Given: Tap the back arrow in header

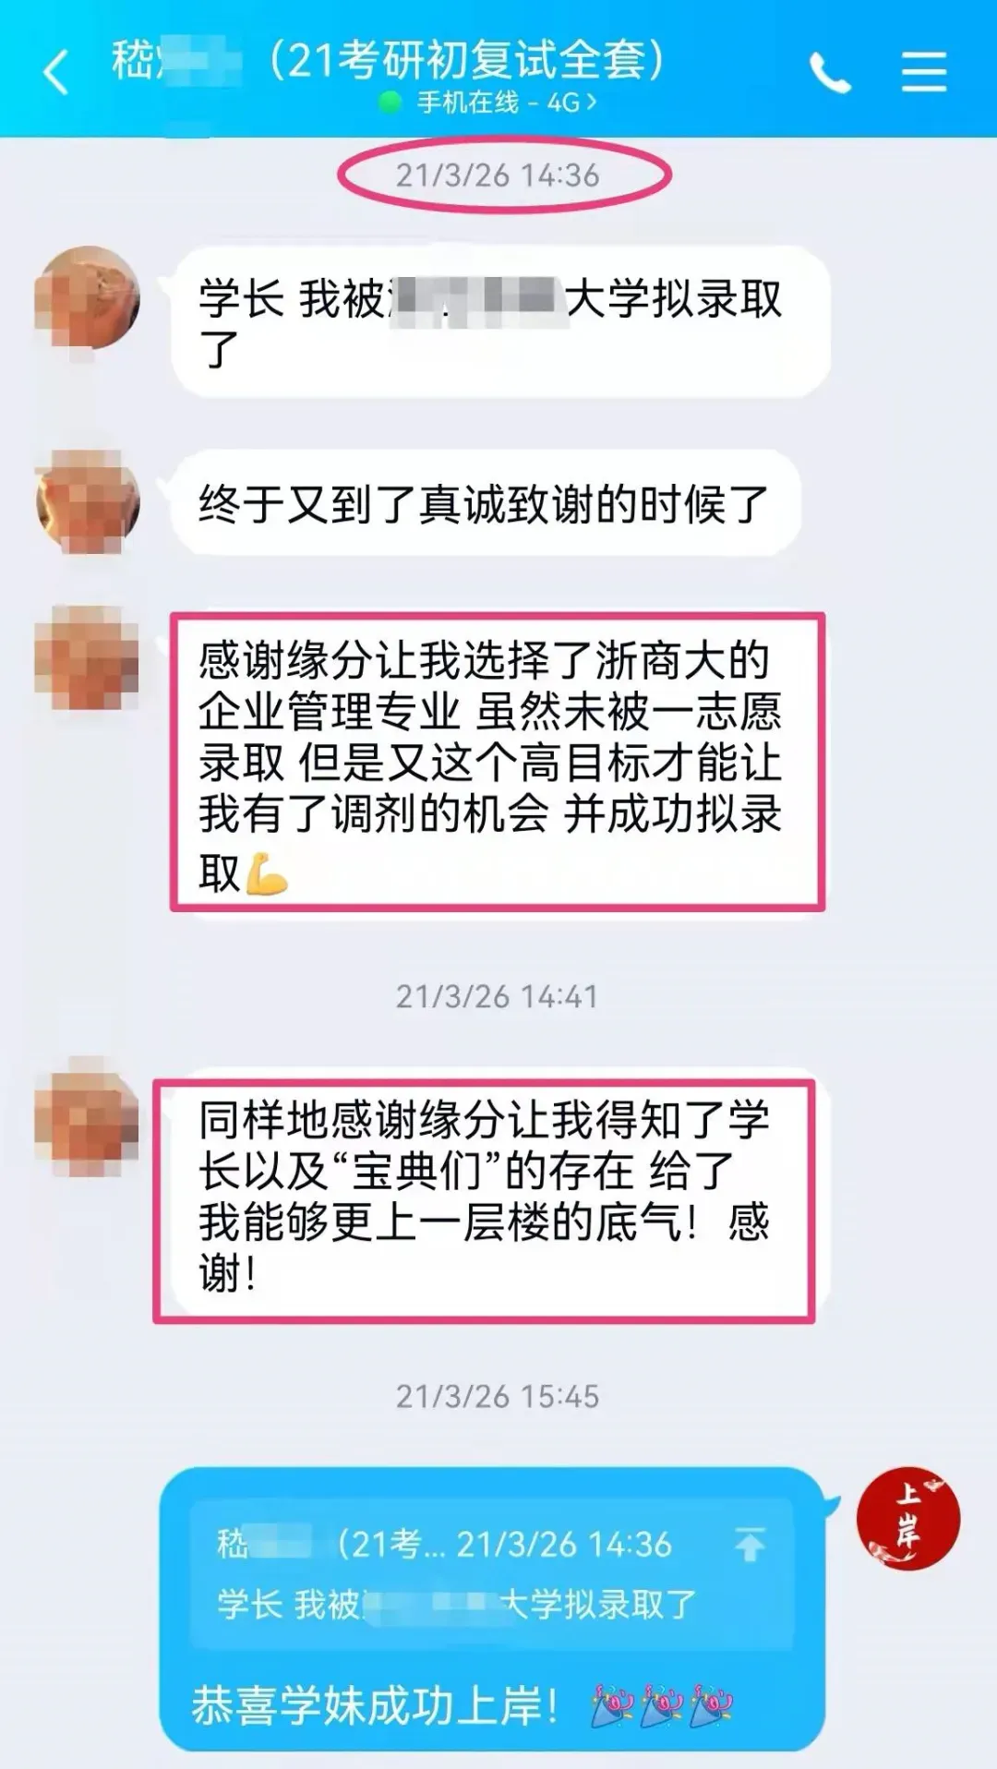Looking at the screenshot, I should tap(55, 72).
